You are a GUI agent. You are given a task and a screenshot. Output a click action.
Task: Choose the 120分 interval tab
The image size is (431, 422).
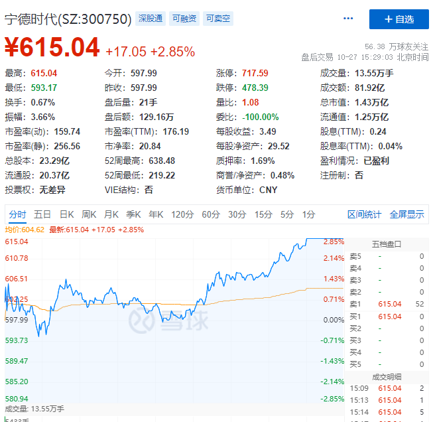[182, 214]
